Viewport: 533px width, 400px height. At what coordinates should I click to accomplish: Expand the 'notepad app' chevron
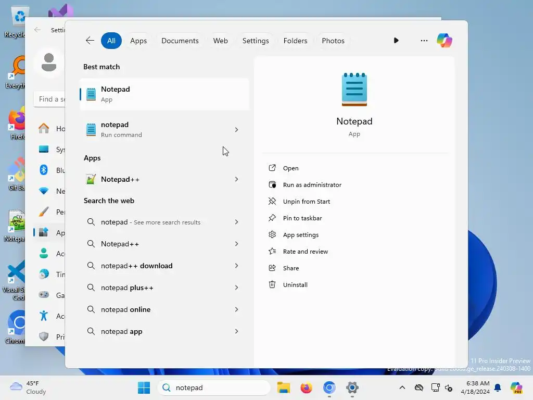(236, 331)
